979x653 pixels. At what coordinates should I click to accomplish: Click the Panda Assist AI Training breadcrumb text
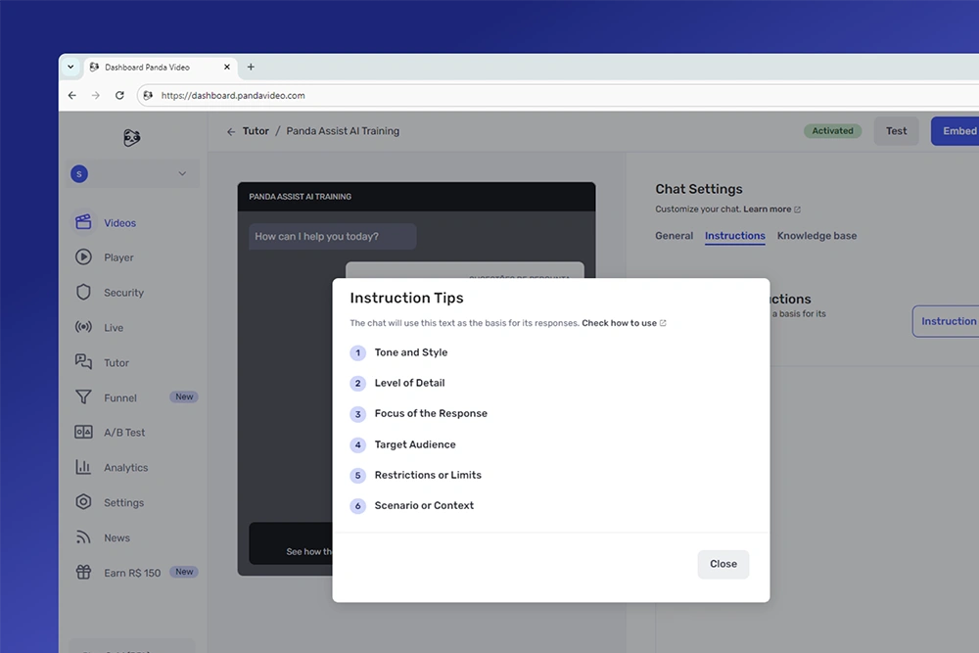(x=343, y=131)
